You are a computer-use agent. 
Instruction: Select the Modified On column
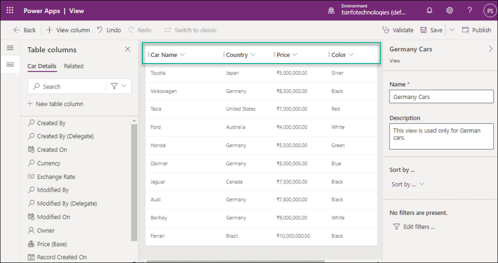click(x=49, y=217)
